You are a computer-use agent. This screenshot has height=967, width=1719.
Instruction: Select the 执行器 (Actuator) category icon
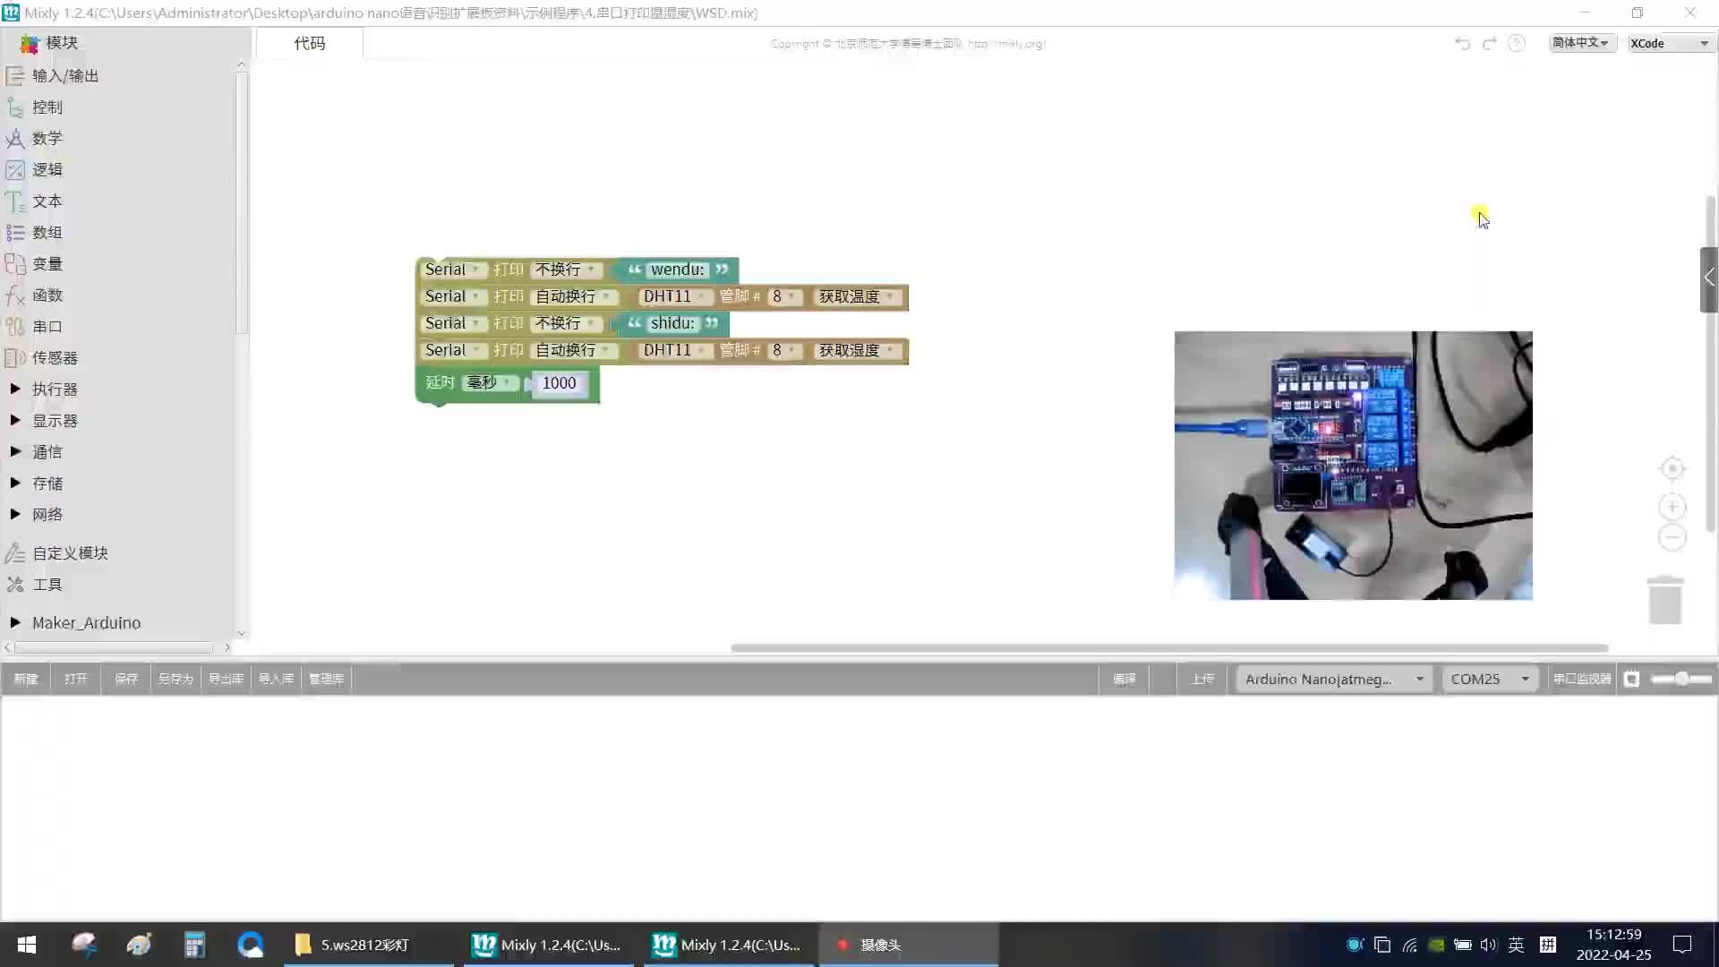click(x=15, y=389)
